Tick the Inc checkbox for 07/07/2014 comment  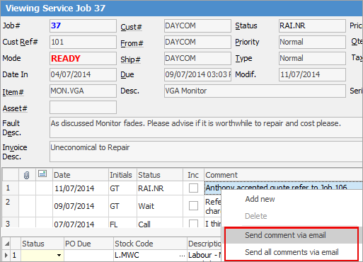(193, 223)
